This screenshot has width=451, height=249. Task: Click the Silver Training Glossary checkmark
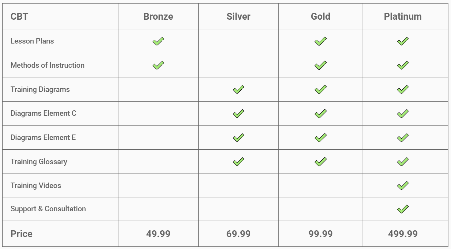tap(238, 162)
